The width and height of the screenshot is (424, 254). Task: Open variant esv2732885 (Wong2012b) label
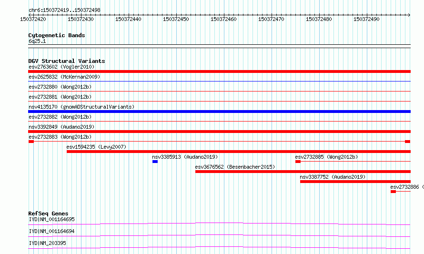click(x=326, y=157)
